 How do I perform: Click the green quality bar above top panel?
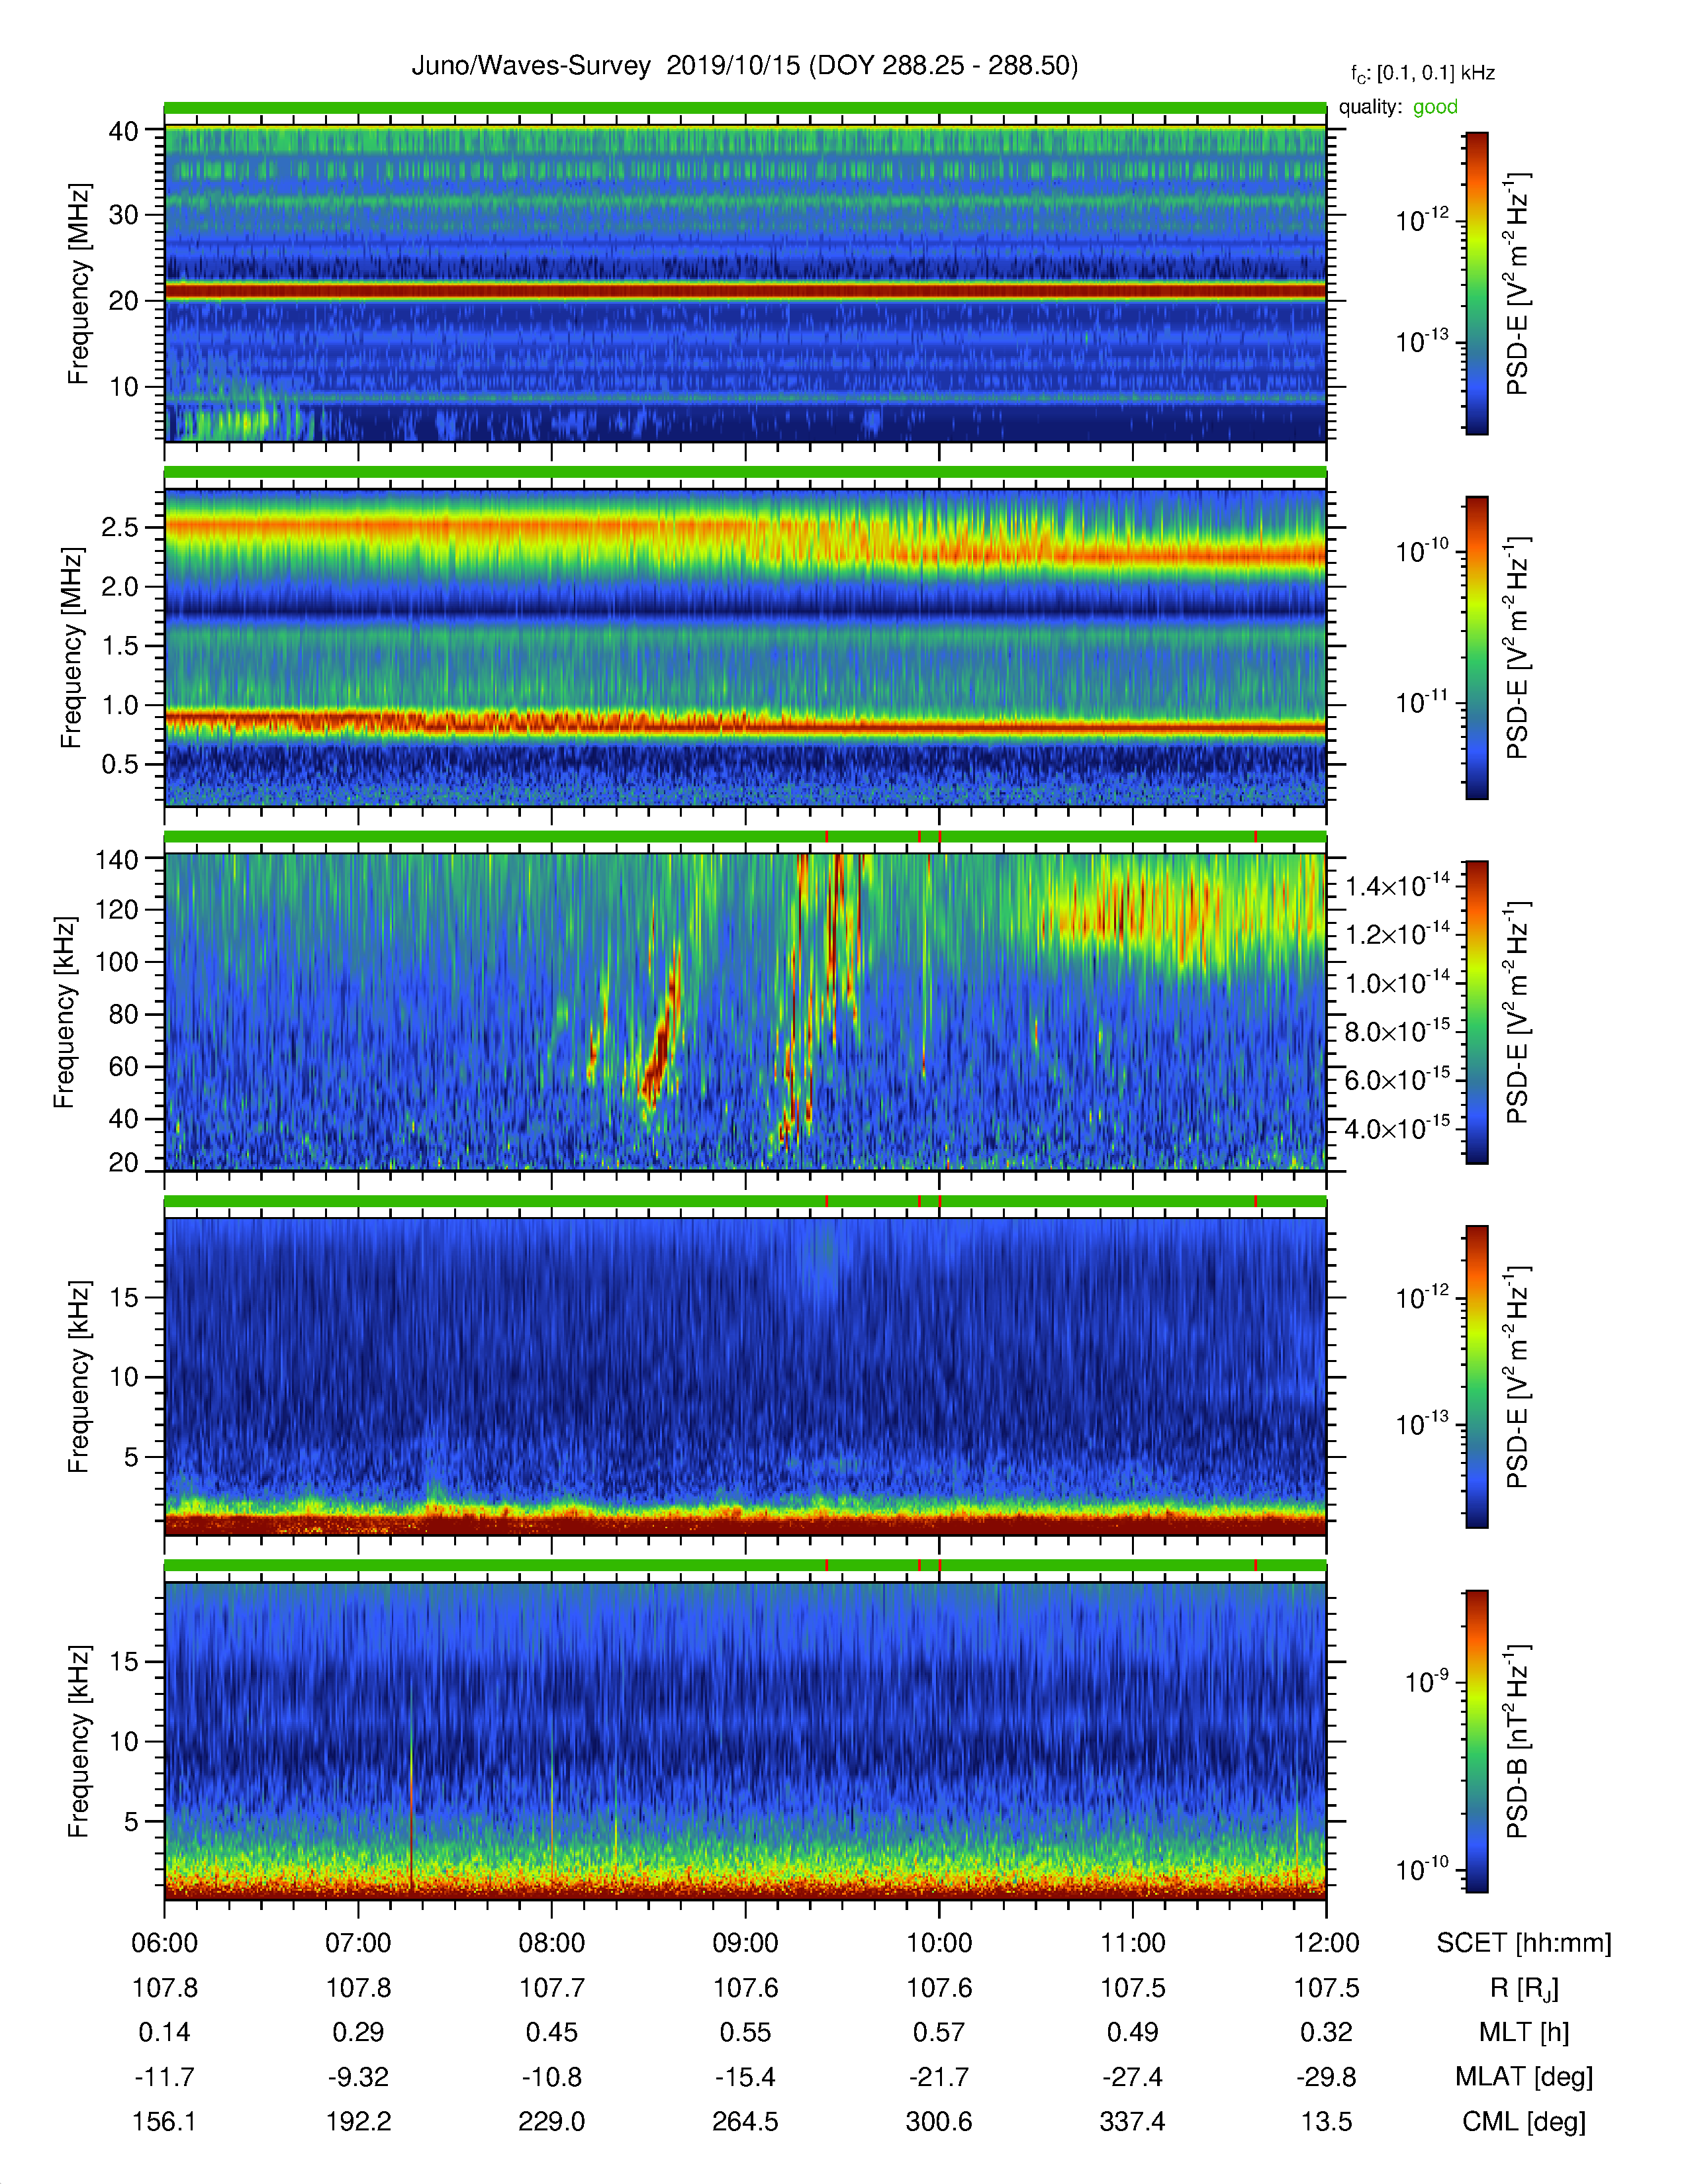[x=745, y=108]
